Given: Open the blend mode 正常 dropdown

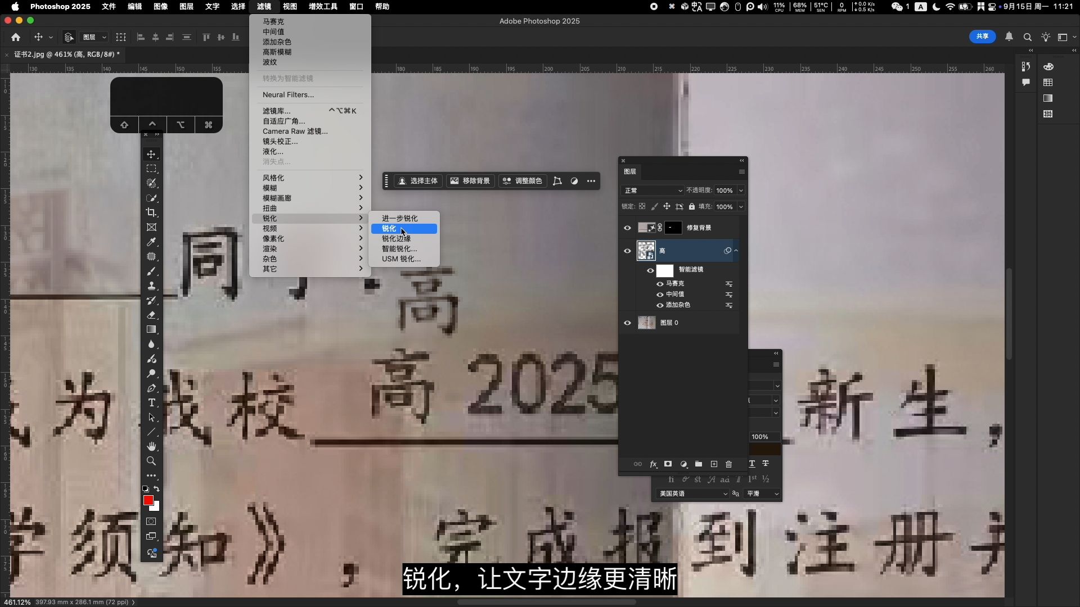Looking at the screenshot, I should [652, 191].
